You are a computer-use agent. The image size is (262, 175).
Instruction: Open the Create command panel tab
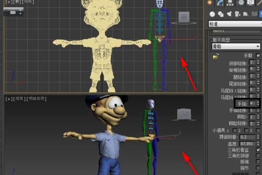coord(210,2)
